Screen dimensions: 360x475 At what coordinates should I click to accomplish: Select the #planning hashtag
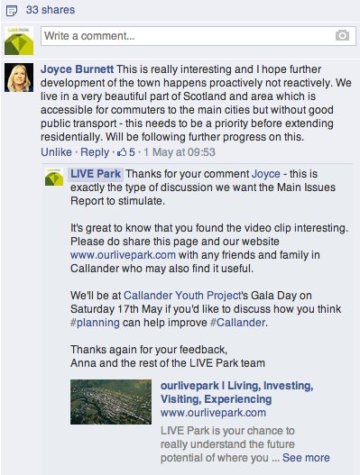point(95,323)
